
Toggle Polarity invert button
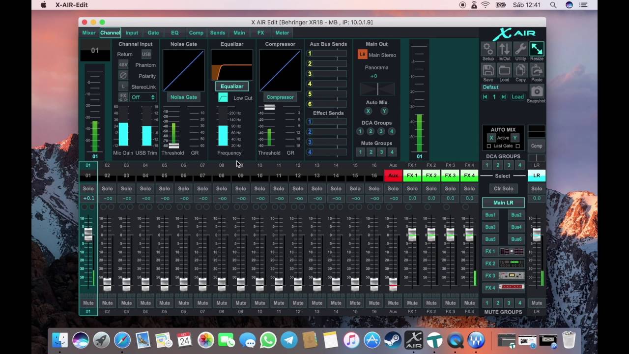(123, 76)
